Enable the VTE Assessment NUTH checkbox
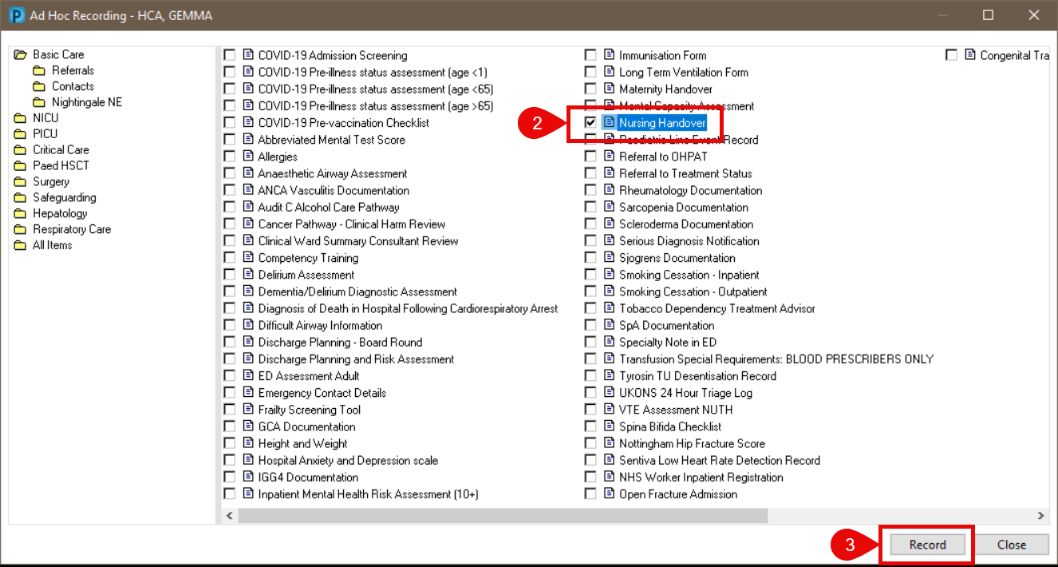This screenshot has height=567, width=1058. click(x=590, y=410)
